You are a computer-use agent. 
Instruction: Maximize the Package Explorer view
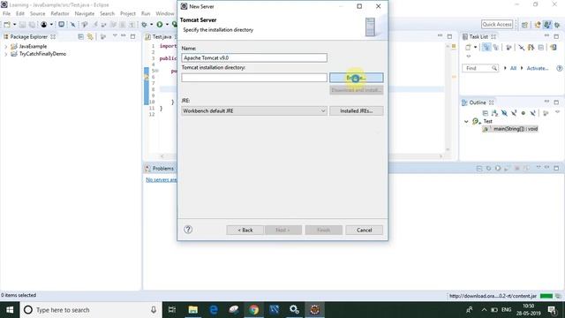[132, 36]
